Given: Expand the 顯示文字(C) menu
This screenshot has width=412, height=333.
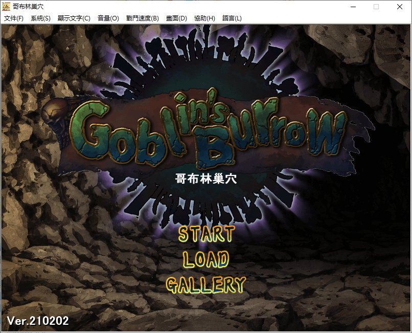Looking at the screenshot, I should [74, 18].
